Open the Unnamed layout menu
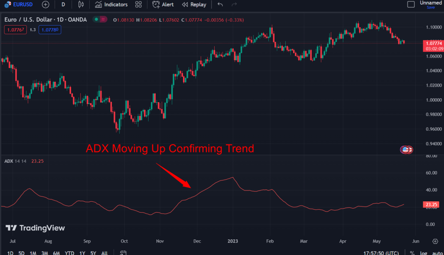Screen dimensions: 444x255 click(430, 4)
